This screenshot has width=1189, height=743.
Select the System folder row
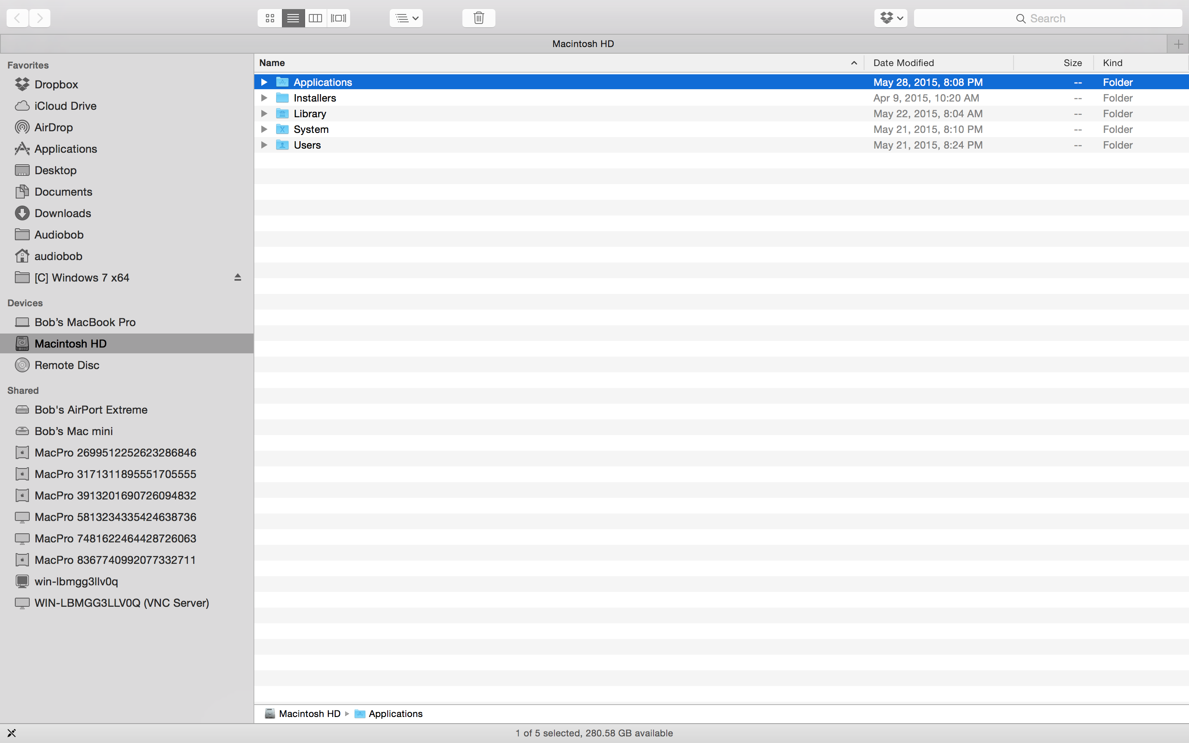[721, 129]
